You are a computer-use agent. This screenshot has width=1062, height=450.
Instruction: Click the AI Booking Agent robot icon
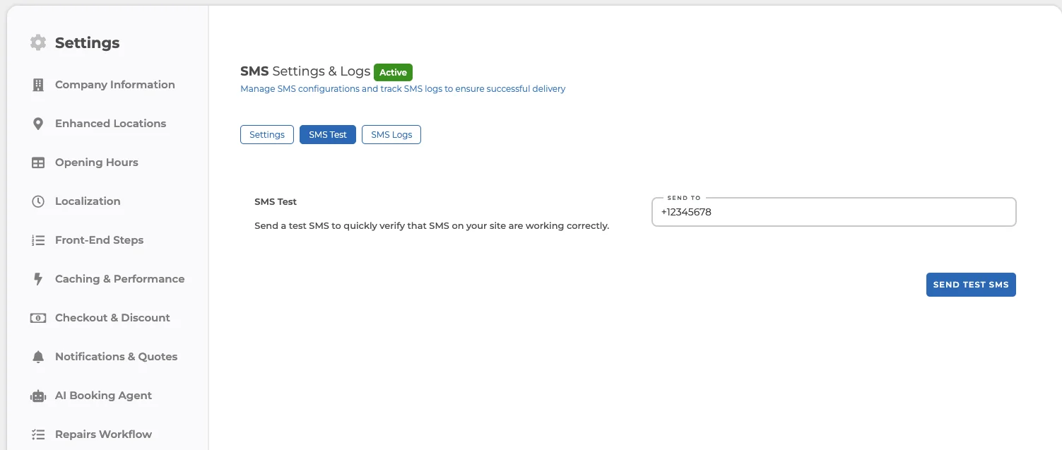pos(38,396)
